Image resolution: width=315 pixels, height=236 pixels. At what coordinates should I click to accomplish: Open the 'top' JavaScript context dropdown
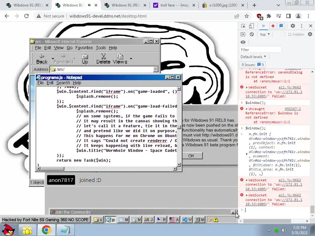pyautogui.click(x=265, y=34)
